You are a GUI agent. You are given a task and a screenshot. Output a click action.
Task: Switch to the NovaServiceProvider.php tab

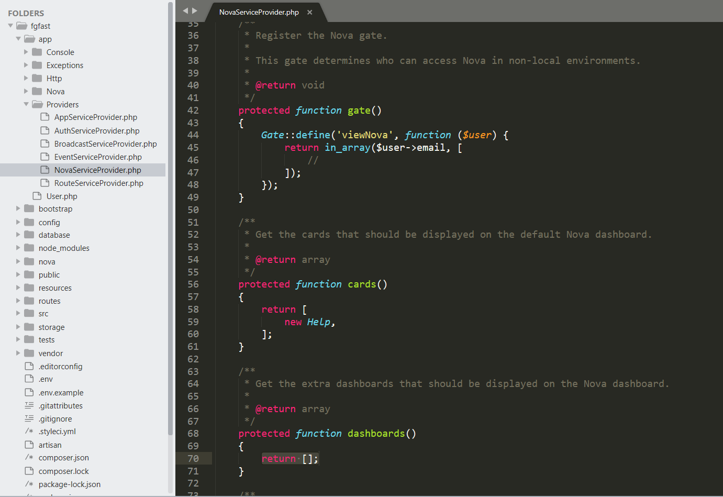259,12
